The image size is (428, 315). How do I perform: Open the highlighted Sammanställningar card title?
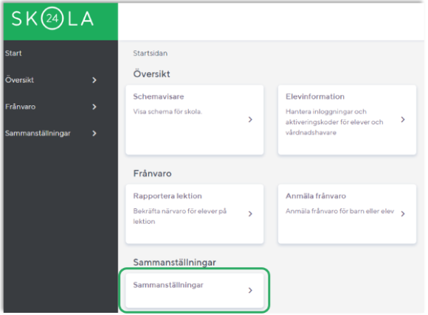[168, 285]
